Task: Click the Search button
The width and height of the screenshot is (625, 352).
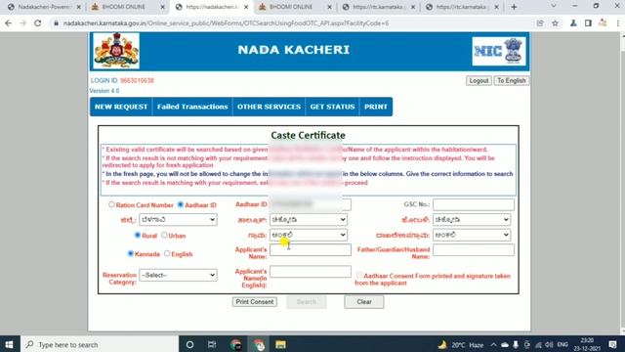Action: [307, 302]
